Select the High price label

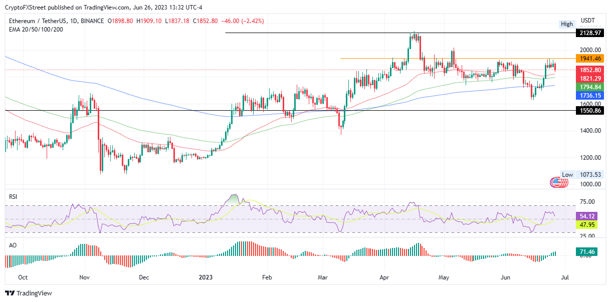(x=567, y=24)
